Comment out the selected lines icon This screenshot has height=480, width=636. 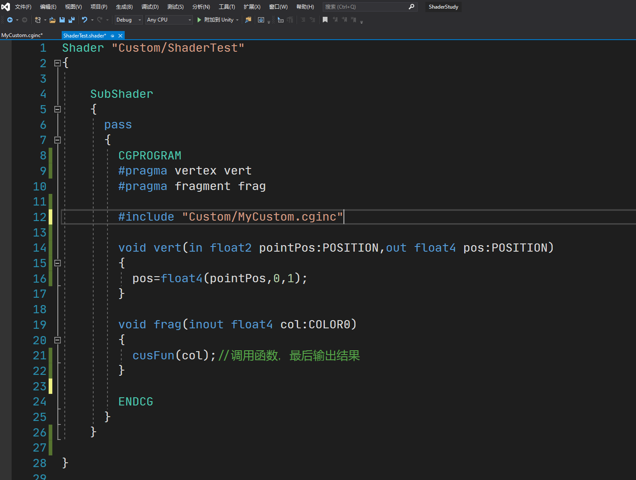303,20
